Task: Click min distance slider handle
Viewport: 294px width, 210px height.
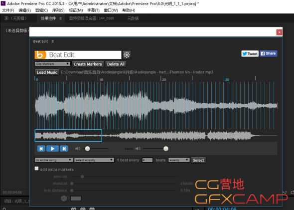Action: coord(72,190)
